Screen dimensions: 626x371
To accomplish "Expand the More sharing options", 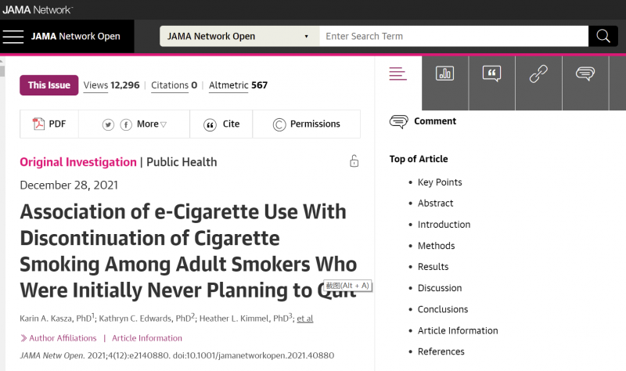I will click(x=152, y=124).
